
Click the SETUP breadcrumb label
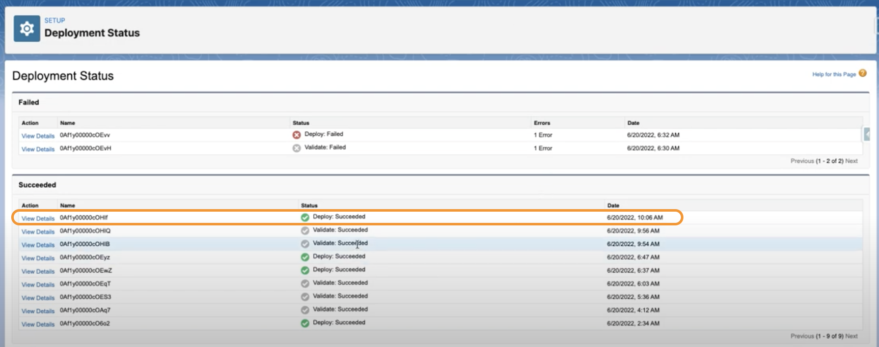click(54, 20)
